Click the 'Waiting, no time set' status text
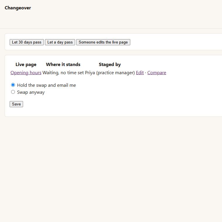Screen dimensions: 222x222 (63, 73)
